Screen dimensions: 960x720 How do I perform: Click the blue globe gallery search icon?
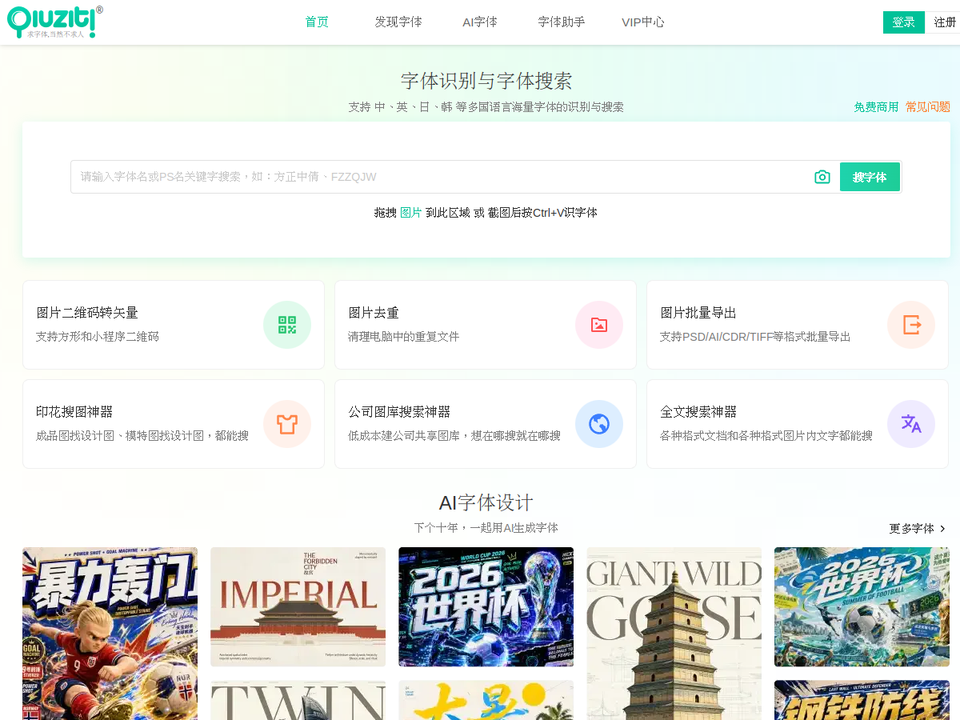(x=599, y=424)
